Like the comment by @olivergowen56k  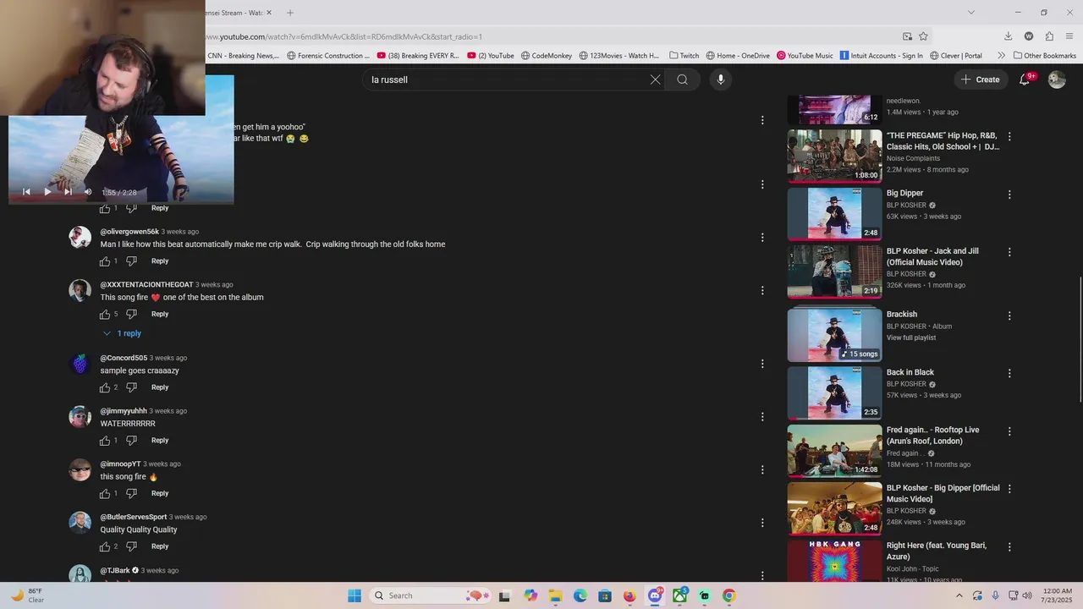[x=105, y=261]
